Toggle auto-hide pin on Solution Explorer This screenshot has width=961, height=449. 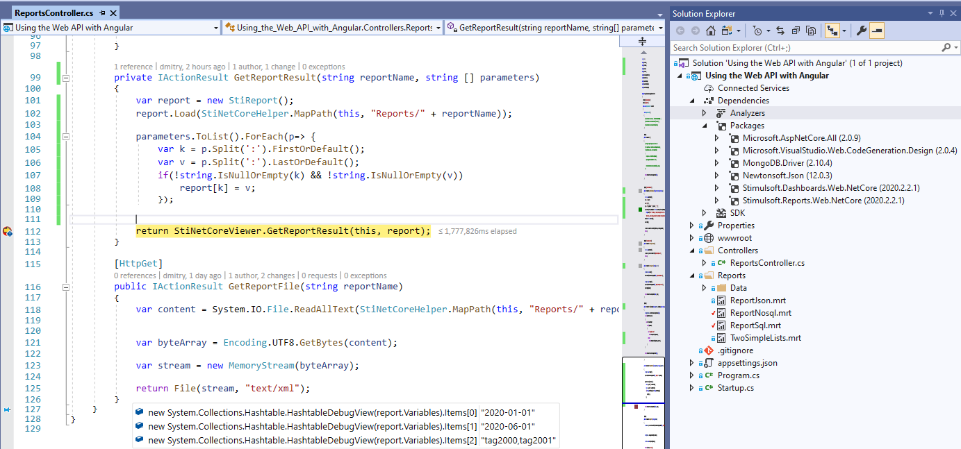942,13
